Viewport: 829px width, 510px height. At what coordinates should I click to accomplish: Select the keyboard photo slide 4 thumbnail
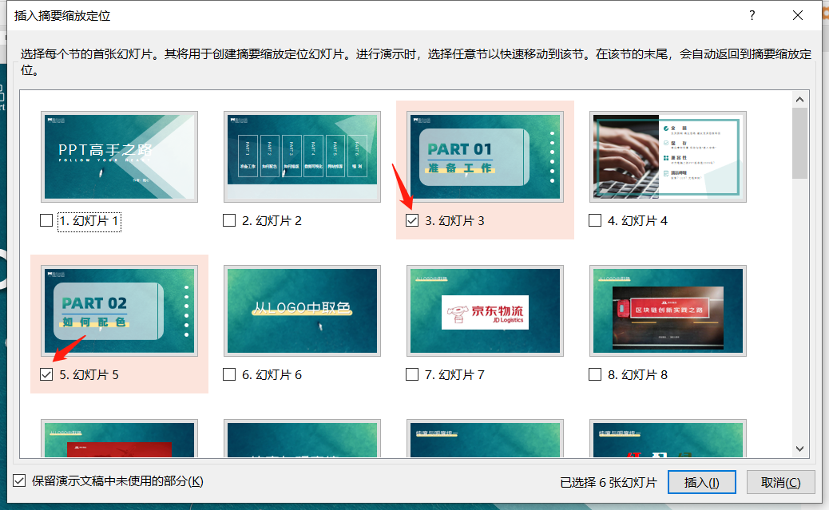[668, 156]
